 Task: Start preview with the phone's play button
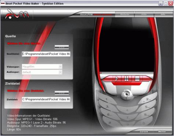tap(117, 78)
